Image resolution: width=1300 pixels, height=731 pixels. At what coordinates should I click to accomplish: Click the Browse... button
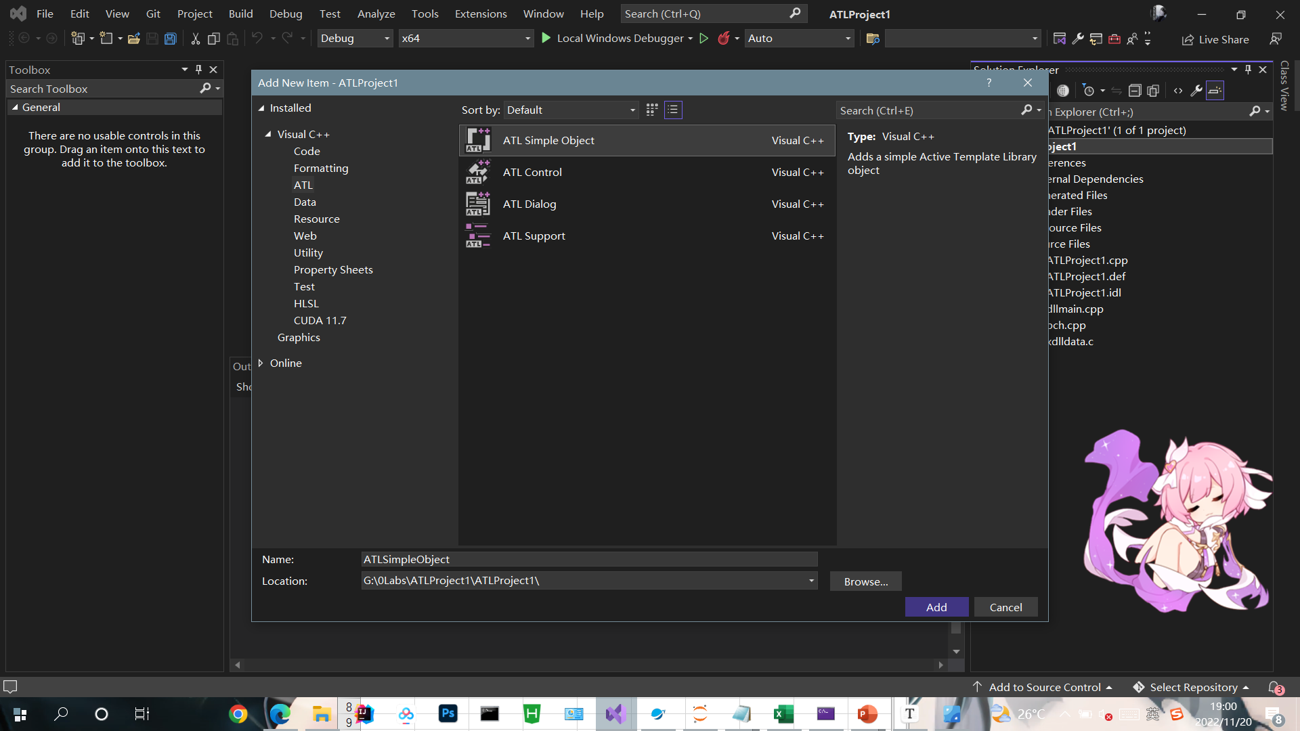[865, 581]
